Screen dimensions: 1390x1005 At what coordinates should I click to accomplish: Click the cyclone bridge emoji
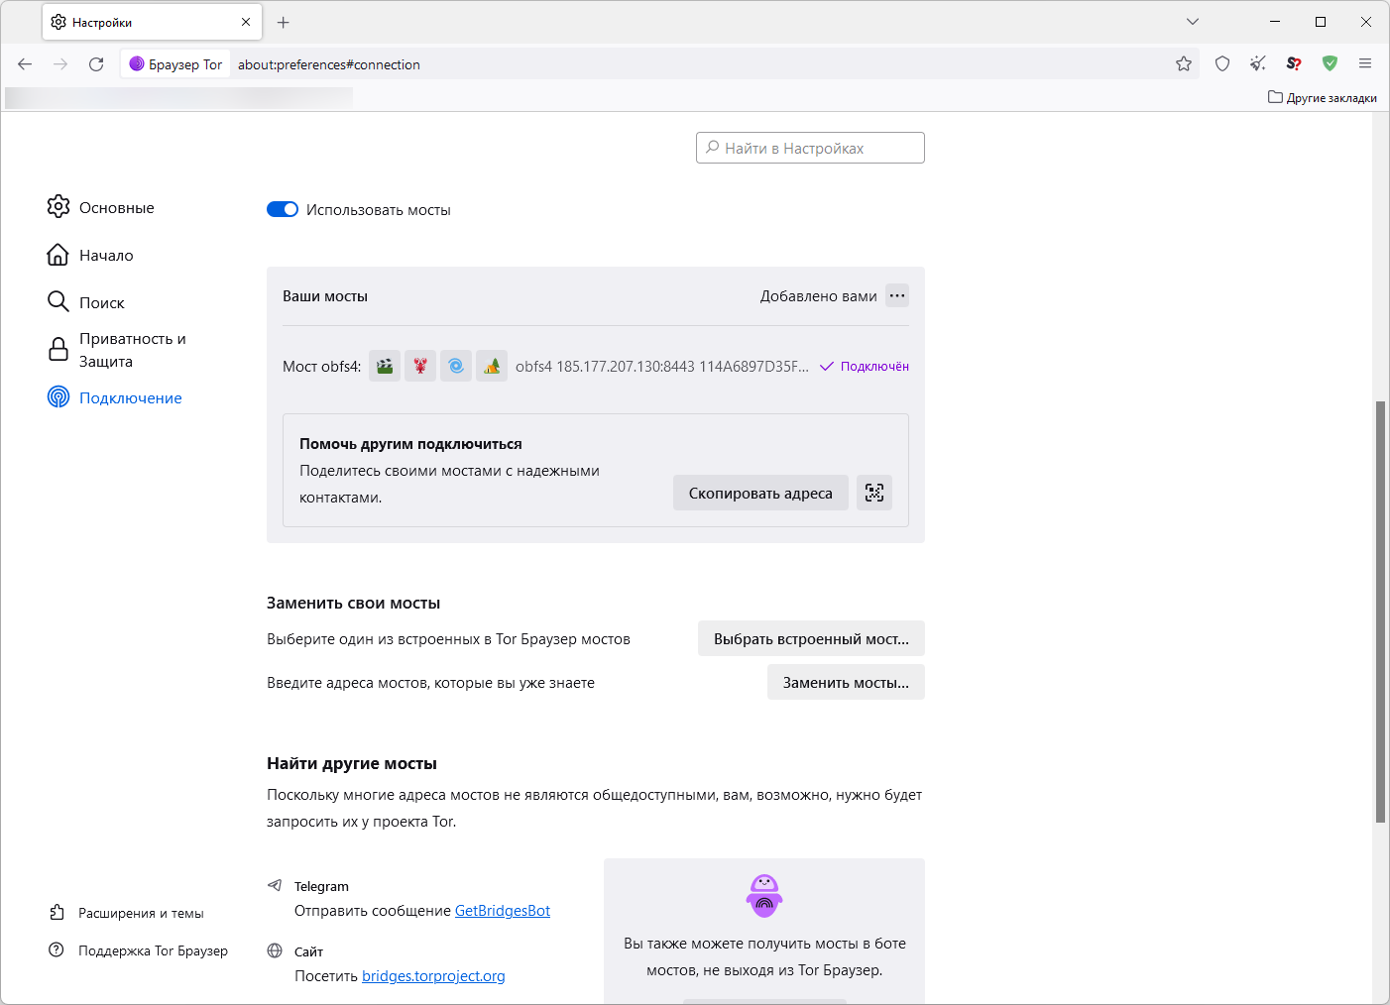(x=456, y=366)
